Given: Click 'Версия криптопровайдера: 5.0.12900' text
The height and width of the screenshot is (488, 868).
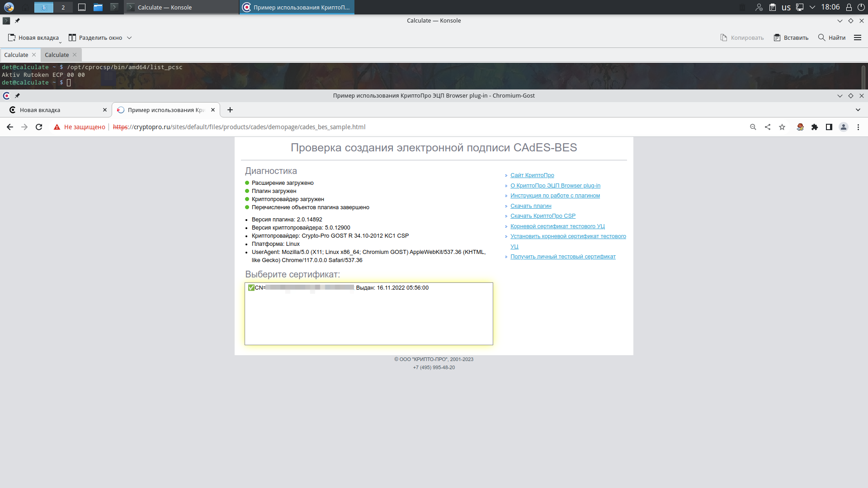Looking at the screenshot, I should pos(301,228).
